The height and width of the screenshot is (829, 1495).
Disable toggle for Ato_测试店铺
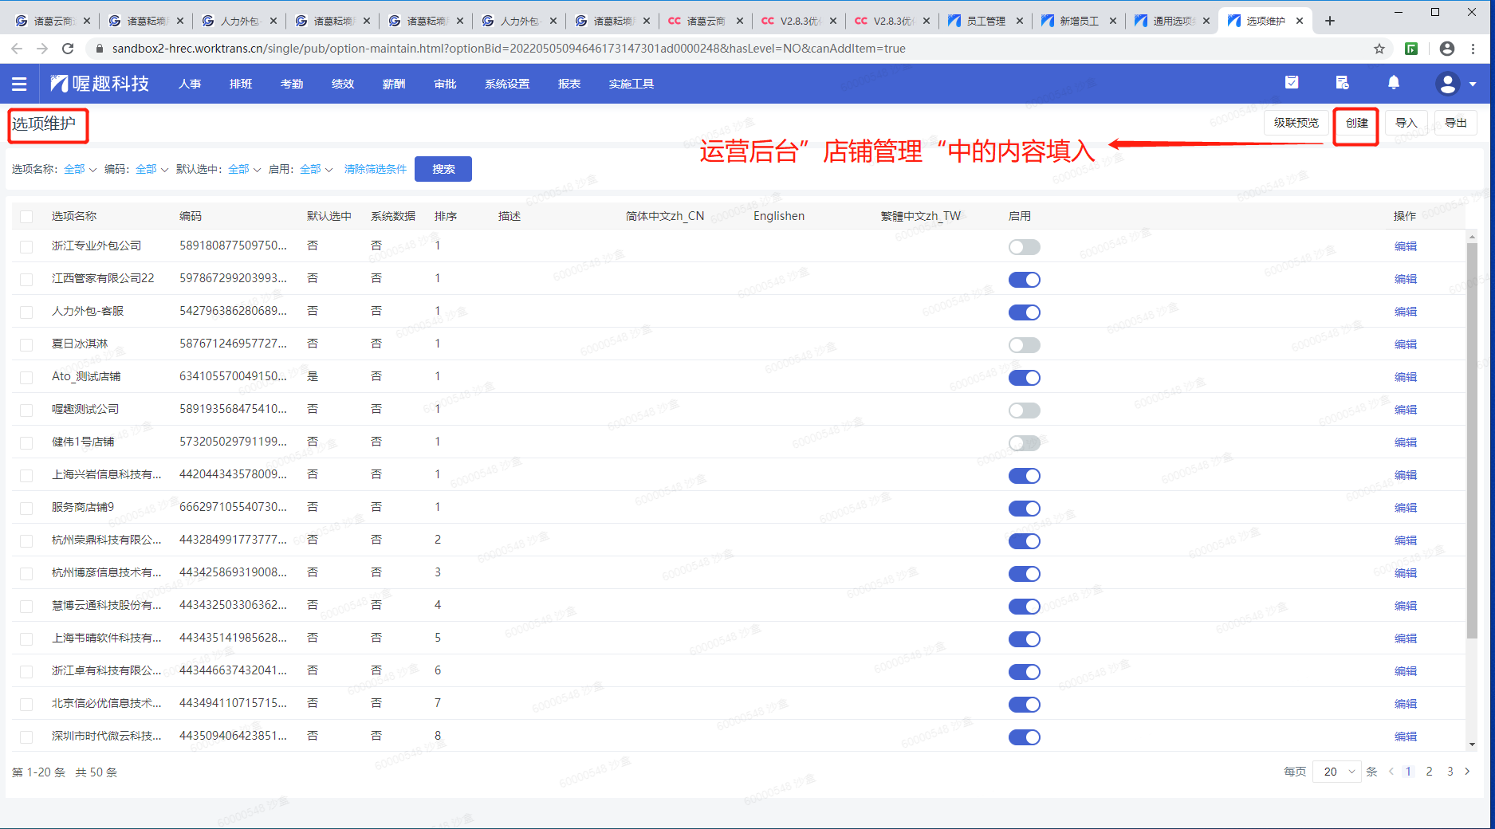[1024, 378]
